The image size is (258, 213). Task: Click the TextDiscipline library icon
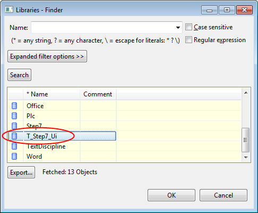14,146
